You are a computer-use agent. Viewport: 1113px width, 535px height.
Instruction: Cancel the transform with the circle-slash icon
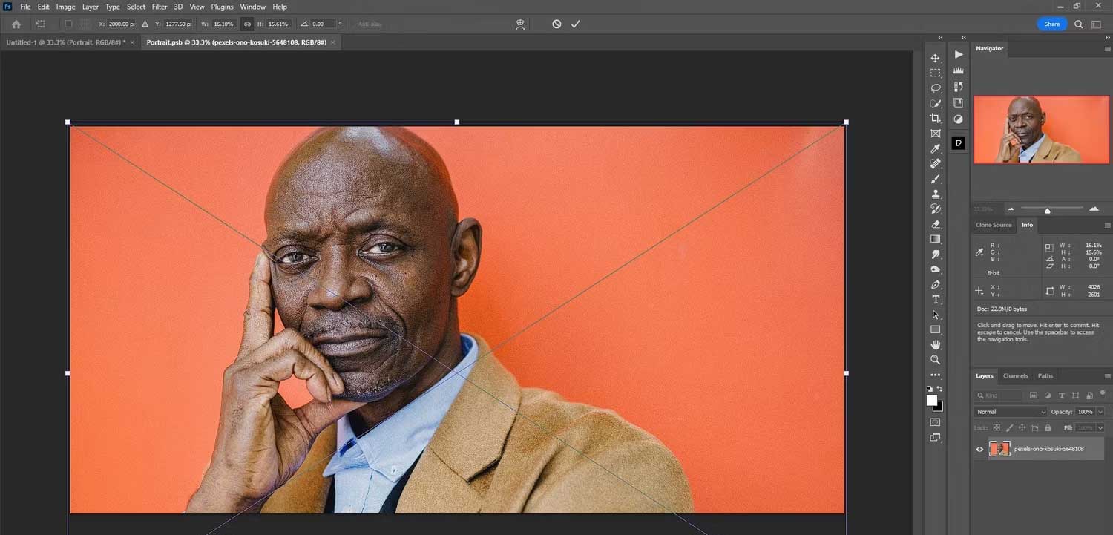[x=556, y=24]
